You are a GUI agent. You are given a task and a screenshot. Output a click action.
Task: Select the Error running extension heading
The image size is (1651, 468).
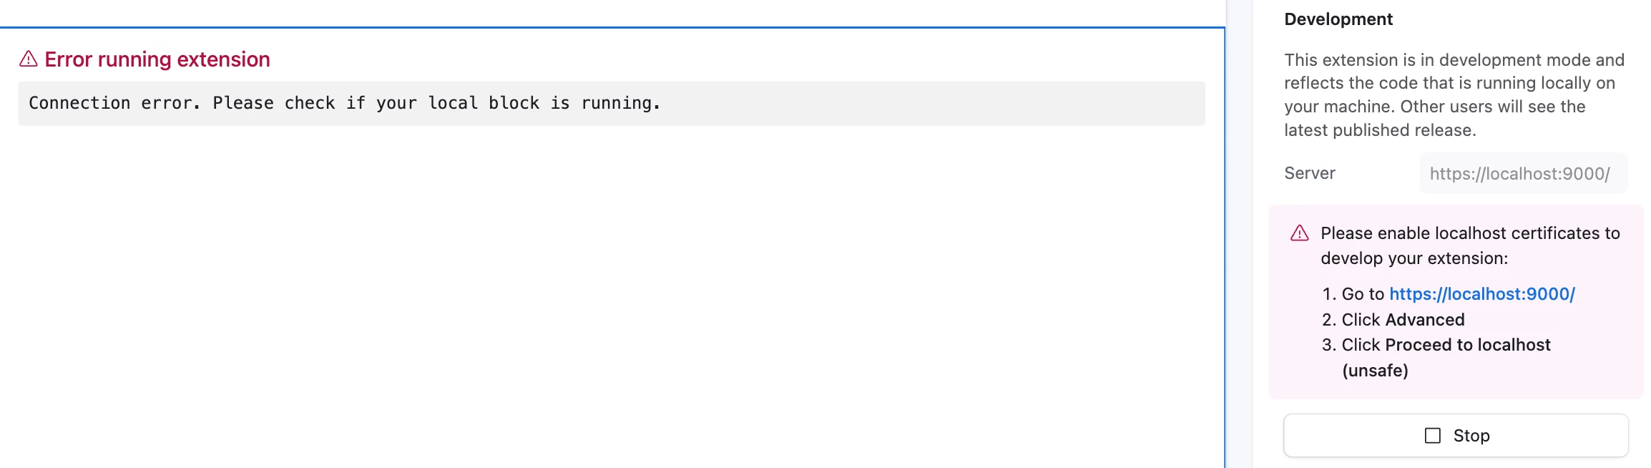pos(157,59)
